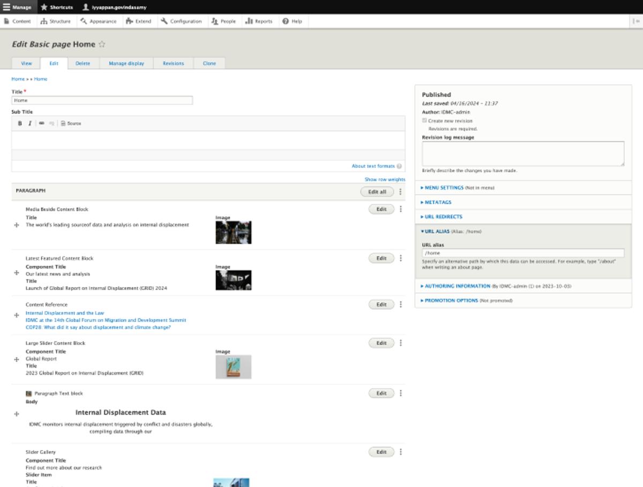Open Internal Displacement and the Law link
Viewport: 643px width, 487px height.
tap(65, 313)
